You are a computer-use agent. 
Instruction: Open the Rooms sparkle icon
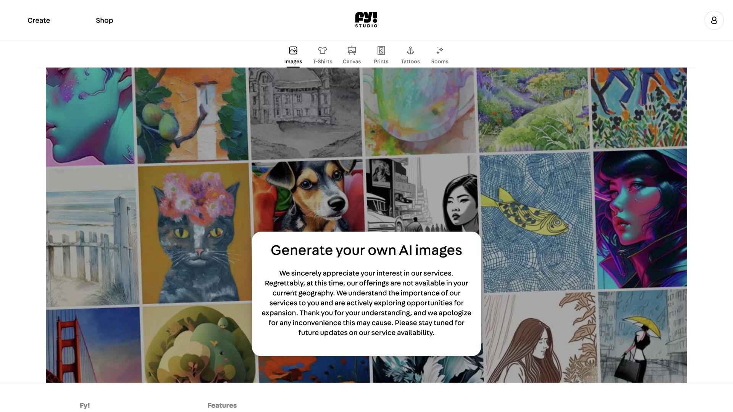point(440,50)
